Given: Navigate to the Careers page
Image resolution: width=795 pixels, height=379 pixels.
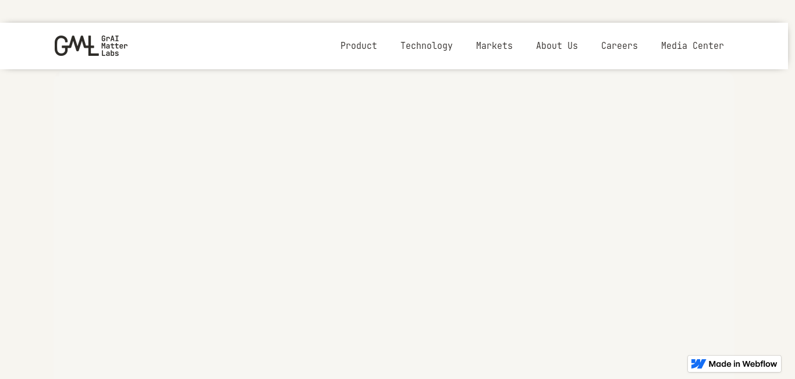Looking at the screenshot, I should click(x=619, y=45).
